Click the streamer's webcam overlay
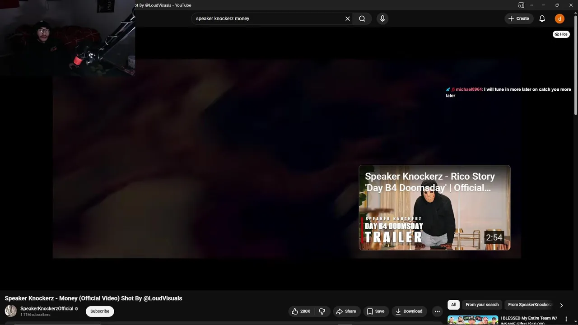The height and width of the screenshot is (325, 578). pyautogui.click(x=67, y=37)
